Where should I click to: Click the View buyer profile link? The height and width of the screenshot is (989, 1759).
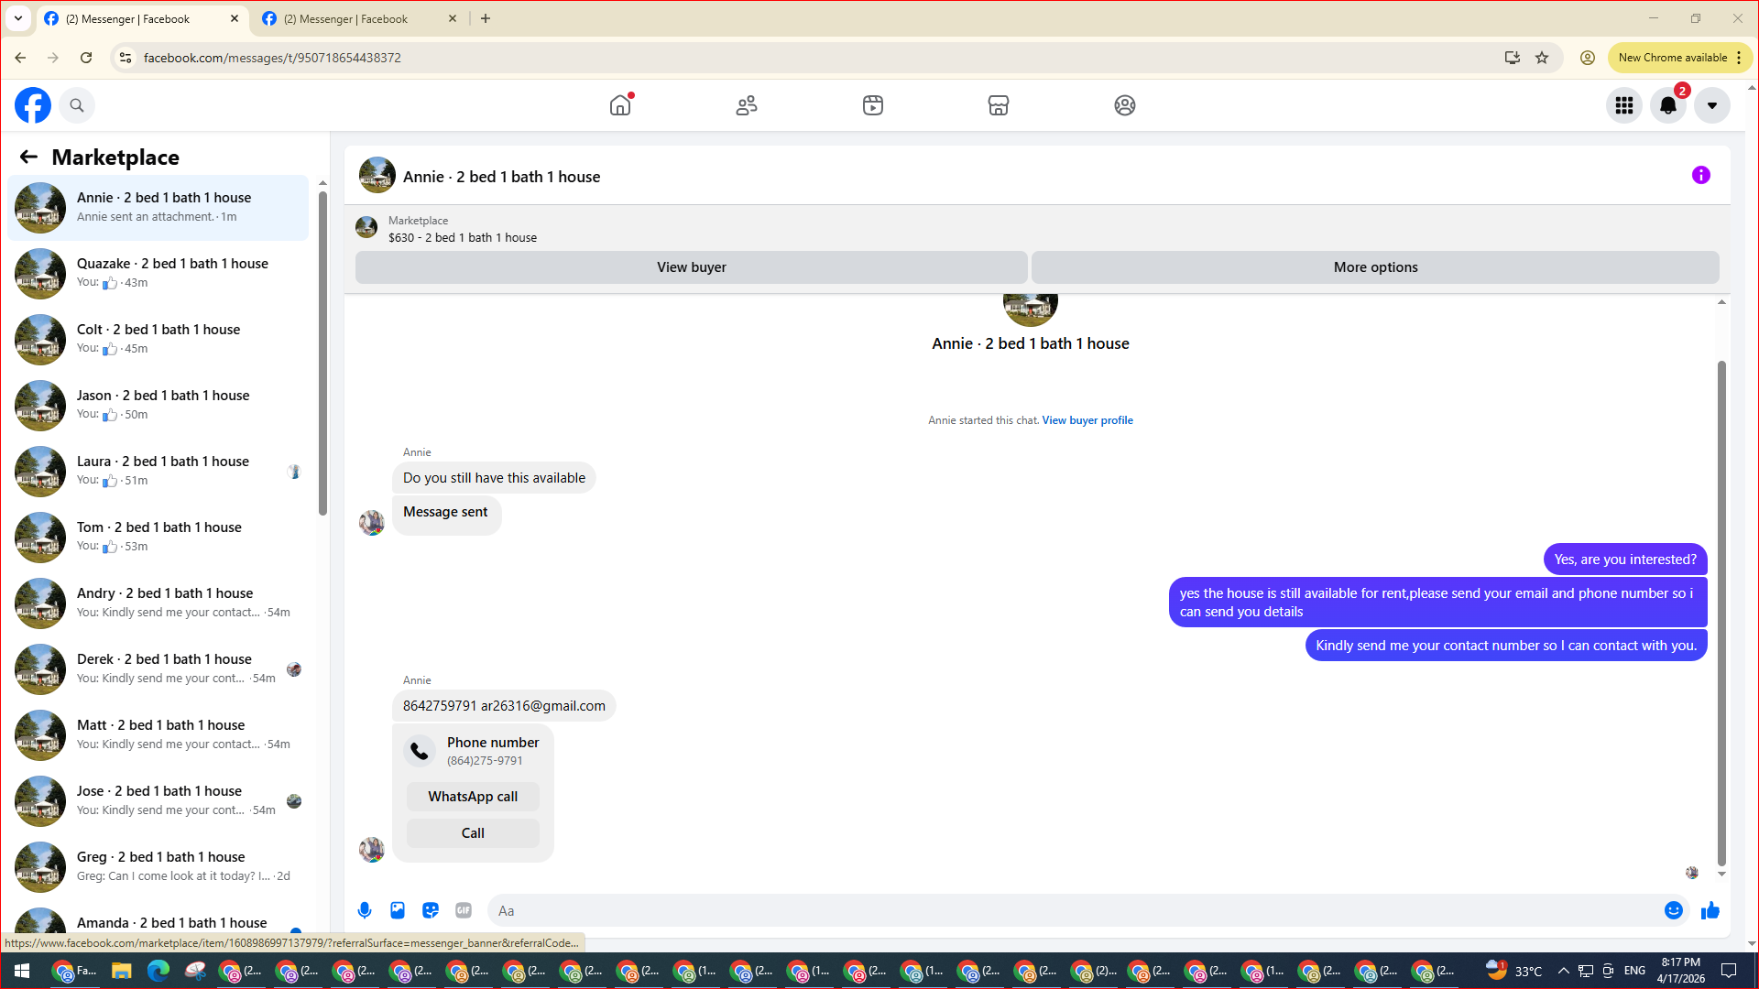(1087, 420)
